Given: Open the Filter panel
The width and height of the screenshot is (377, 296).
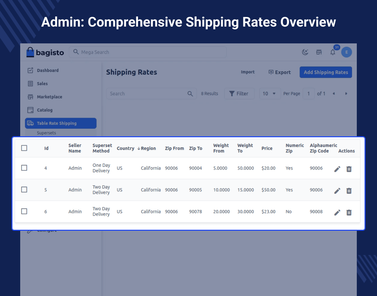Looking at the screenshot, I should pyautogui.click(x=239, y=94).
